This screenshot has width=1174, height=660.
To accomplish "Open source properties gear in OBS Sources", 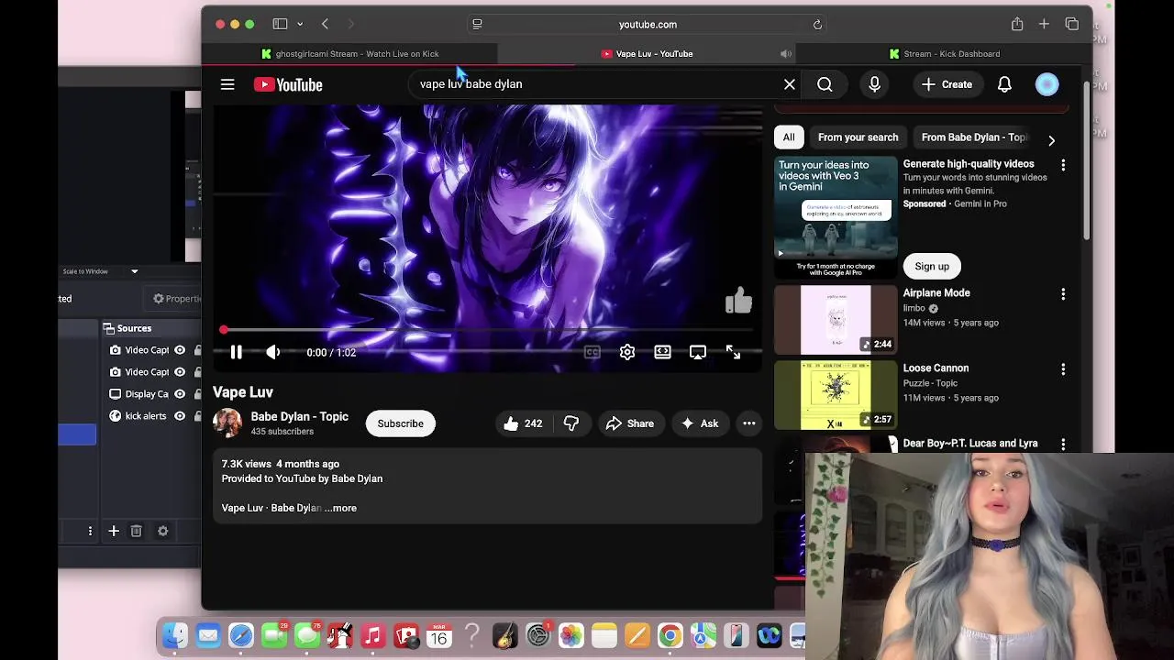I will (x=162, y=531).
